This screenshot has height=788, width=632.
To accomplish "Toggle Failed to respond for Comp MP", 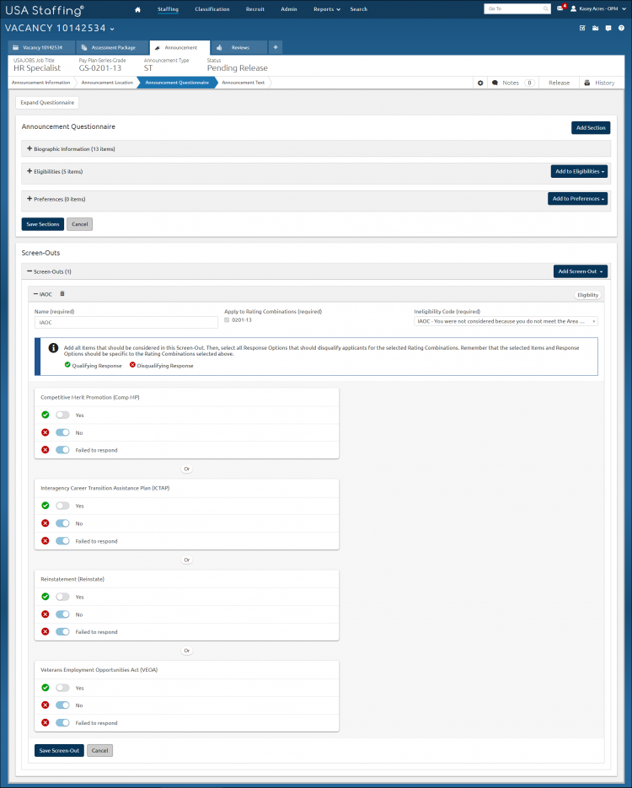I will click(x=62, y=450).
